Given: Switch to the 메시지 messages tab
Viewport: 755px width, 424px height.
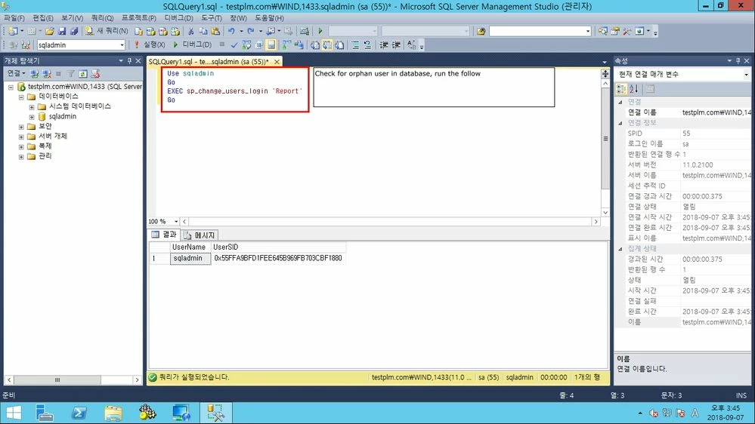Looking at the screenshot, I should point(200,235).
